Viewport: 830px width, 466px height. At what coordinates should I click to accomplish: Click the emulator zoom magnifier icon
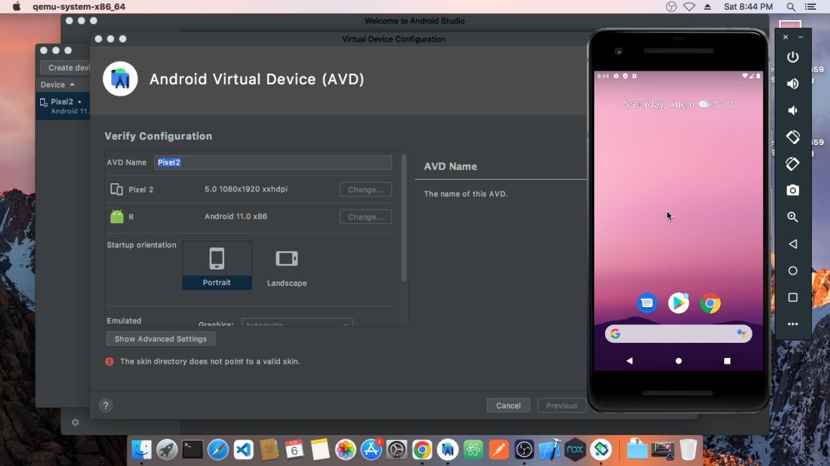793,217
